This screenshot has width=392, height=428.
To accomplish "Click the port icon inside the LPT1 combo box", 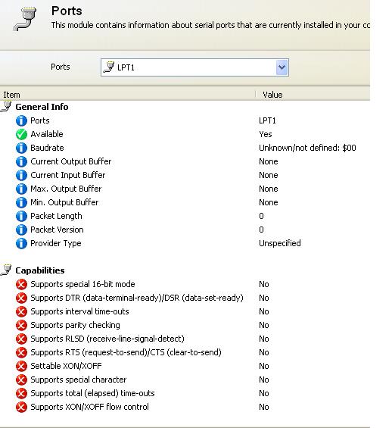I will 109,67.
